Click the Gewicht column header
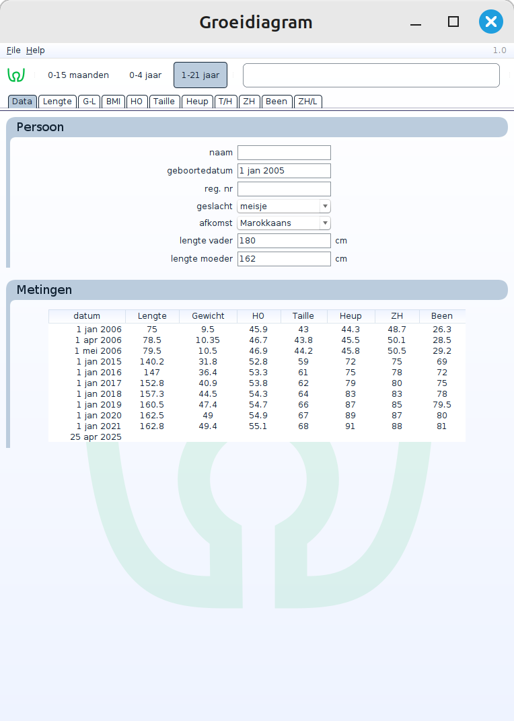Image resolution: width=514 pixels, height=721 pixels. point(208,316)
